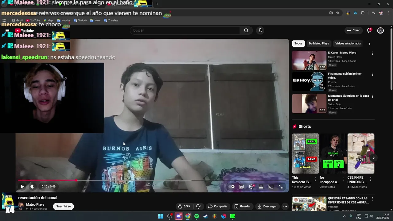
Task: Turn on subtitles in the video player
Action: [241, 187]
